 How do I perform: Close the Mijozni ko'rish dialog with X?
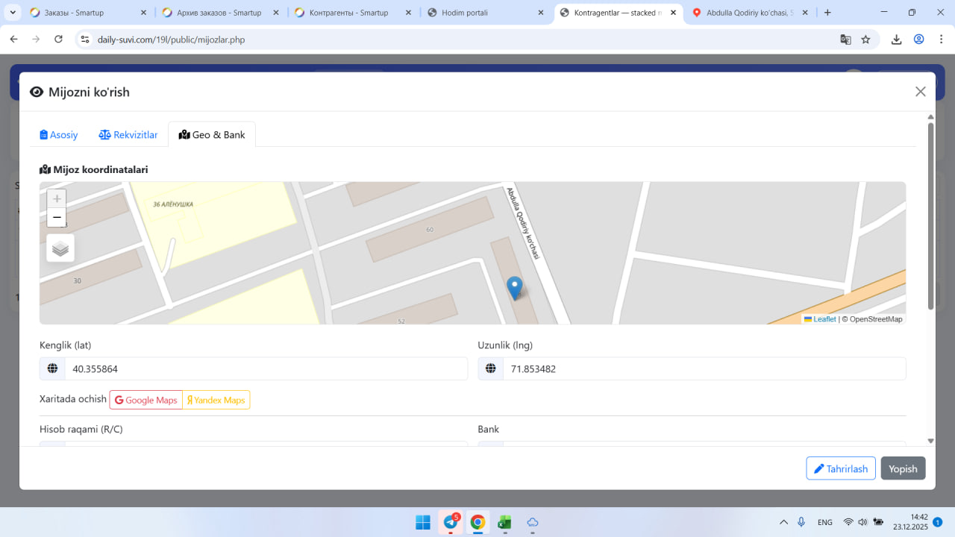[x=920, y=92]
